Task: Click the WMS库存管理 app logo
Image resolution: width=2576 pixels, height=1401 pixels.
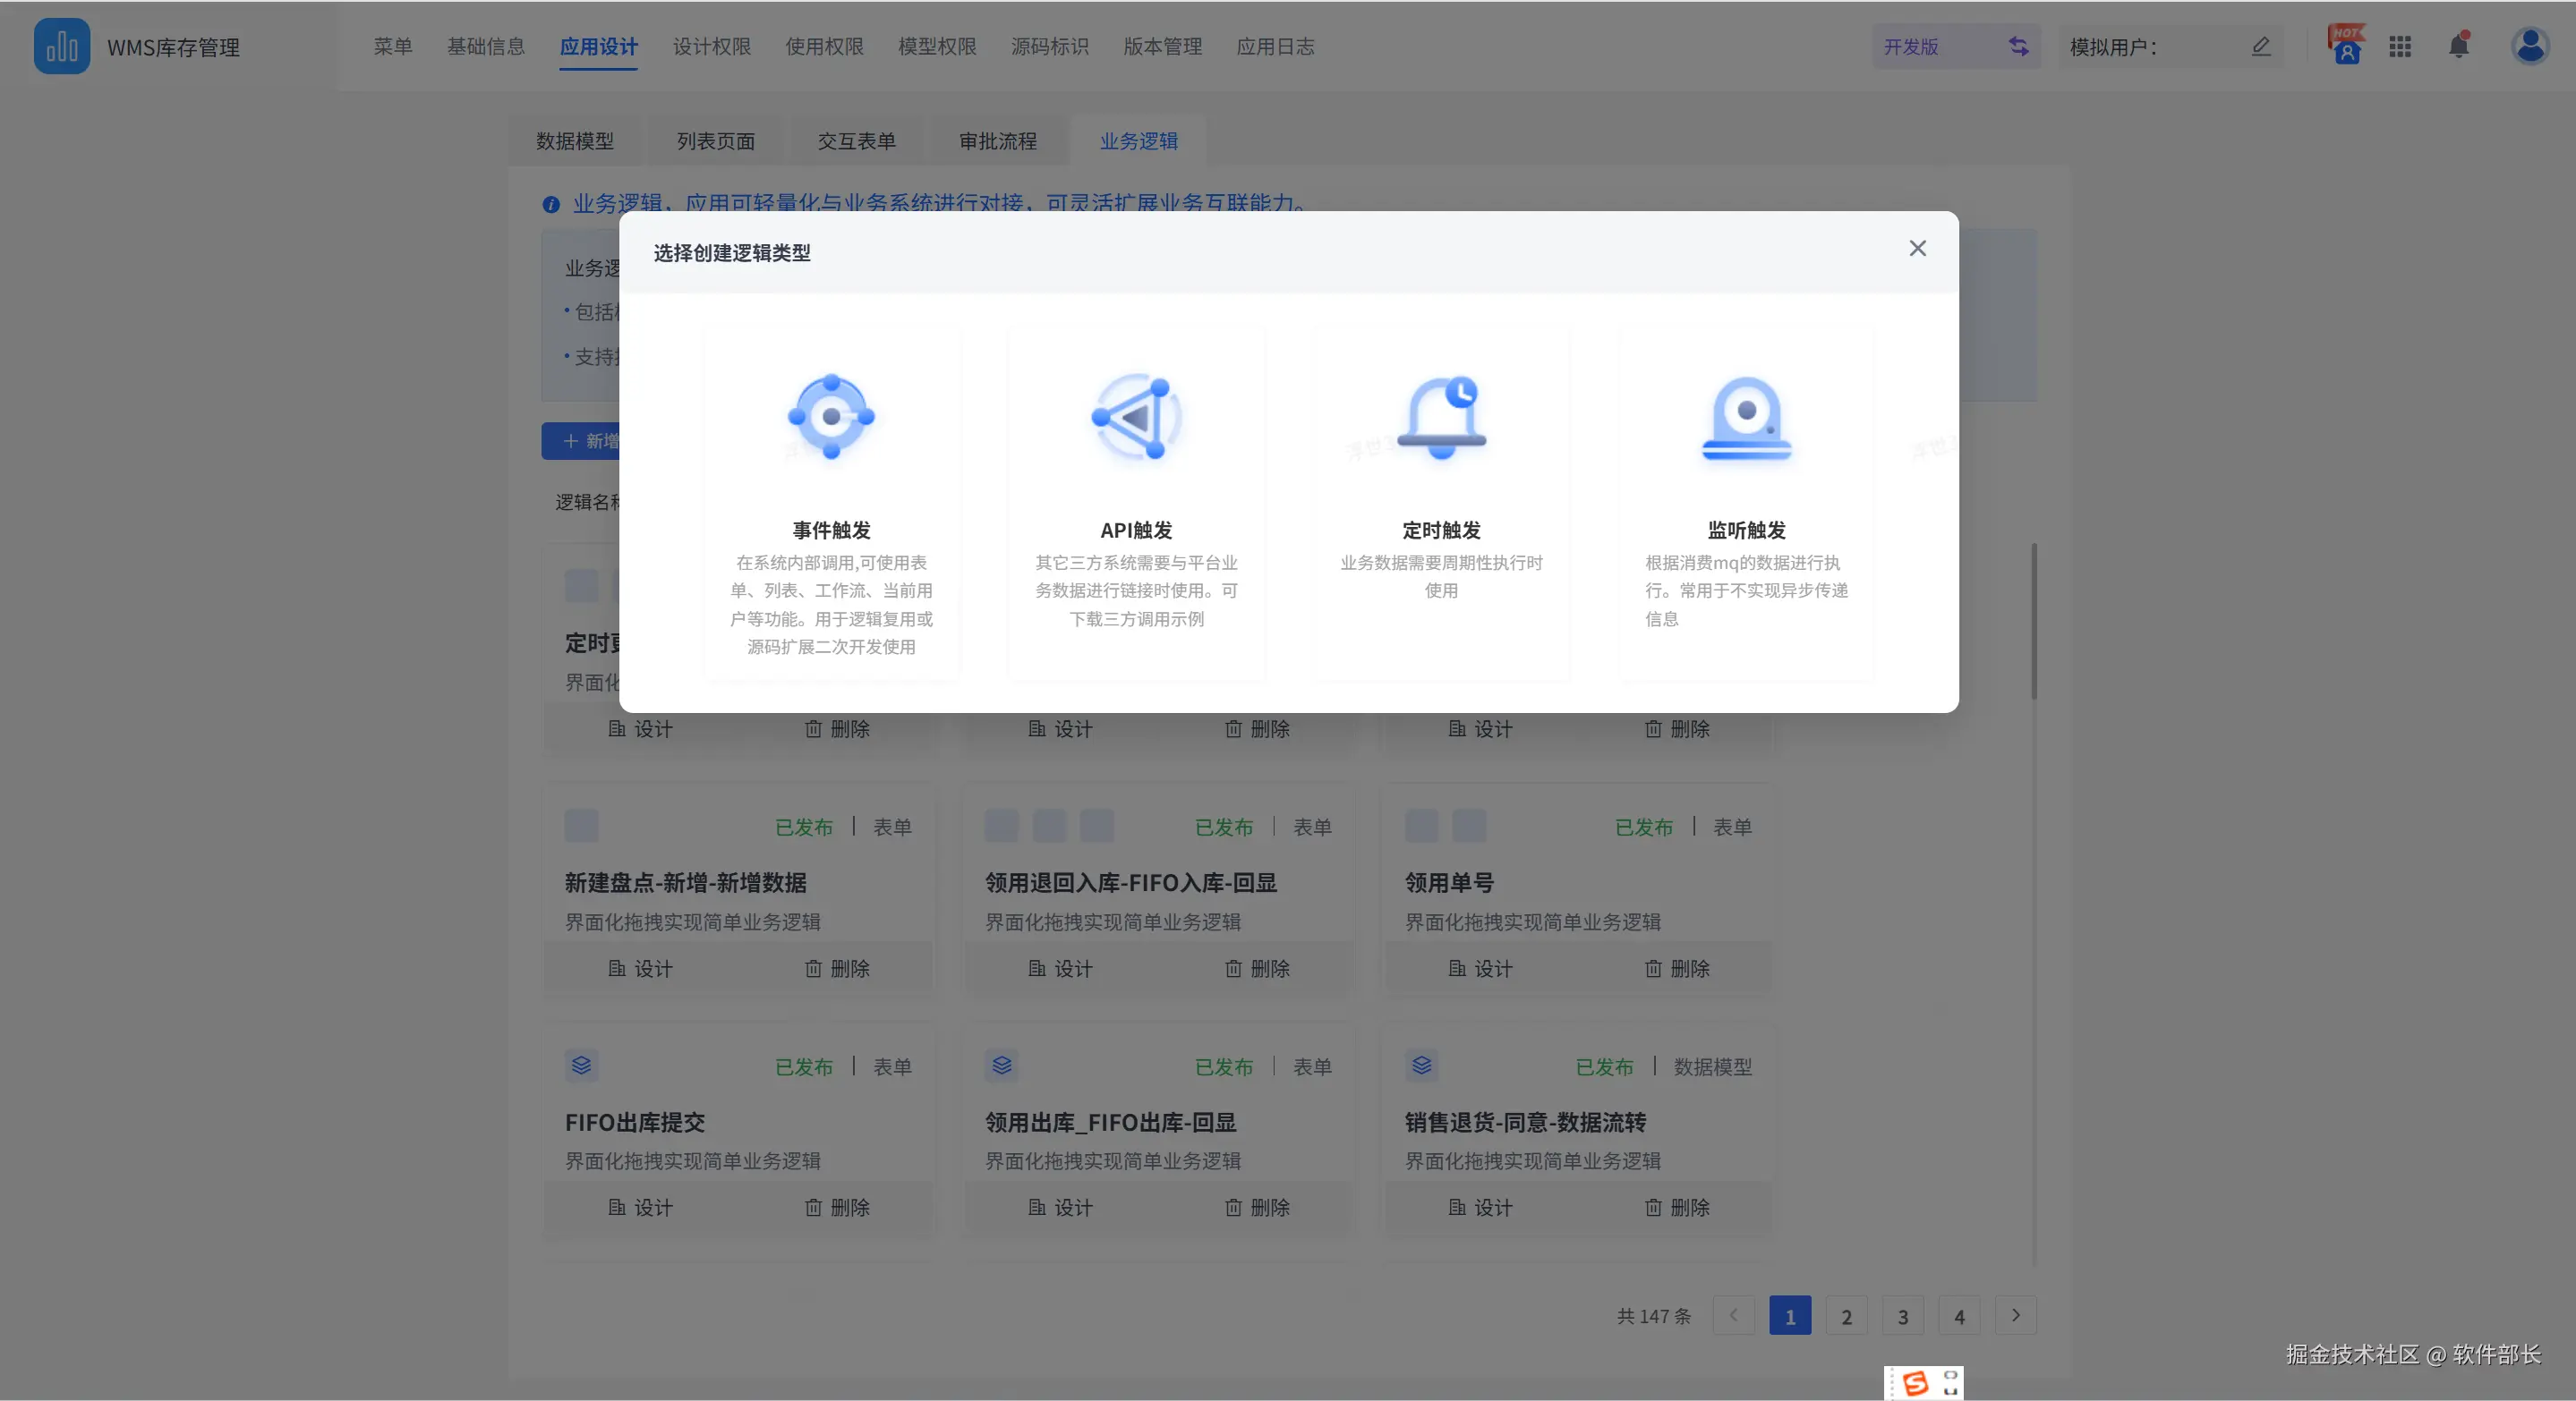Action: [x=62, y=46]
